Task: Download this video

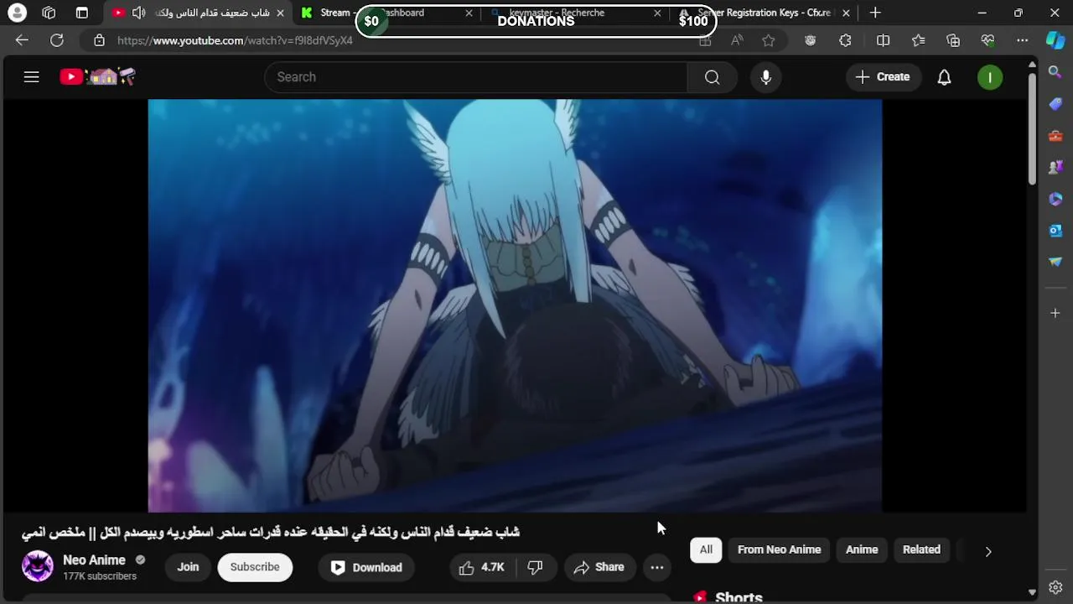Action: [x=366, y=567]
